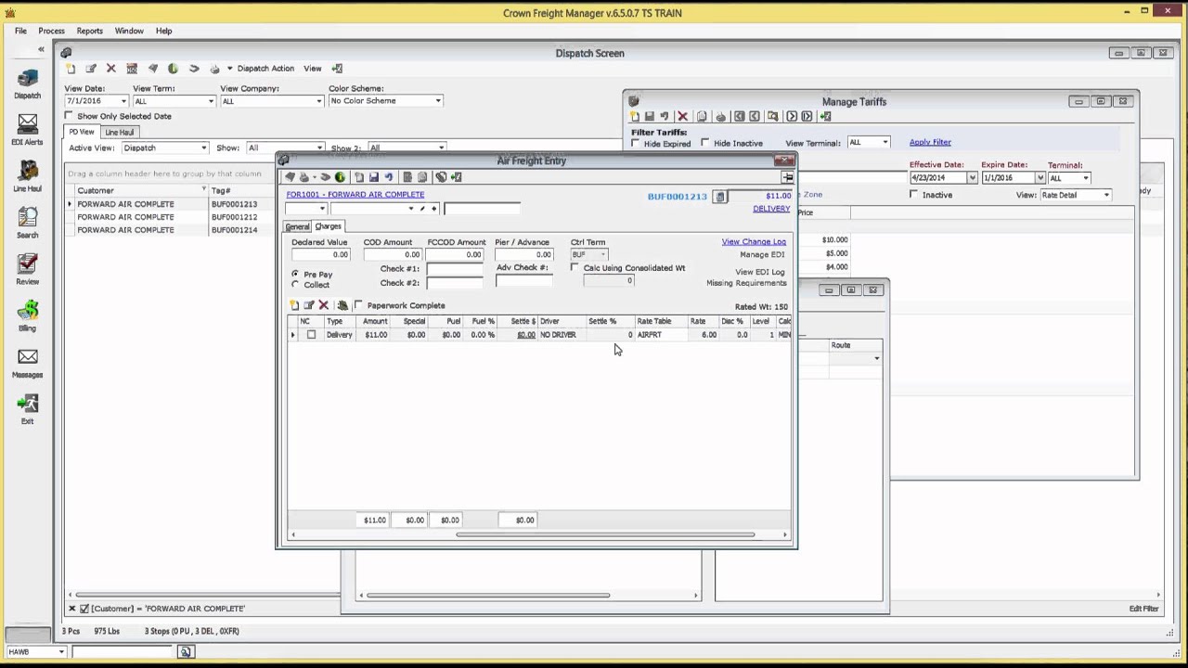
Task: Toggle Show Only Selected Date checkbox
Action: pyautogui.click(x=69, y=116)
